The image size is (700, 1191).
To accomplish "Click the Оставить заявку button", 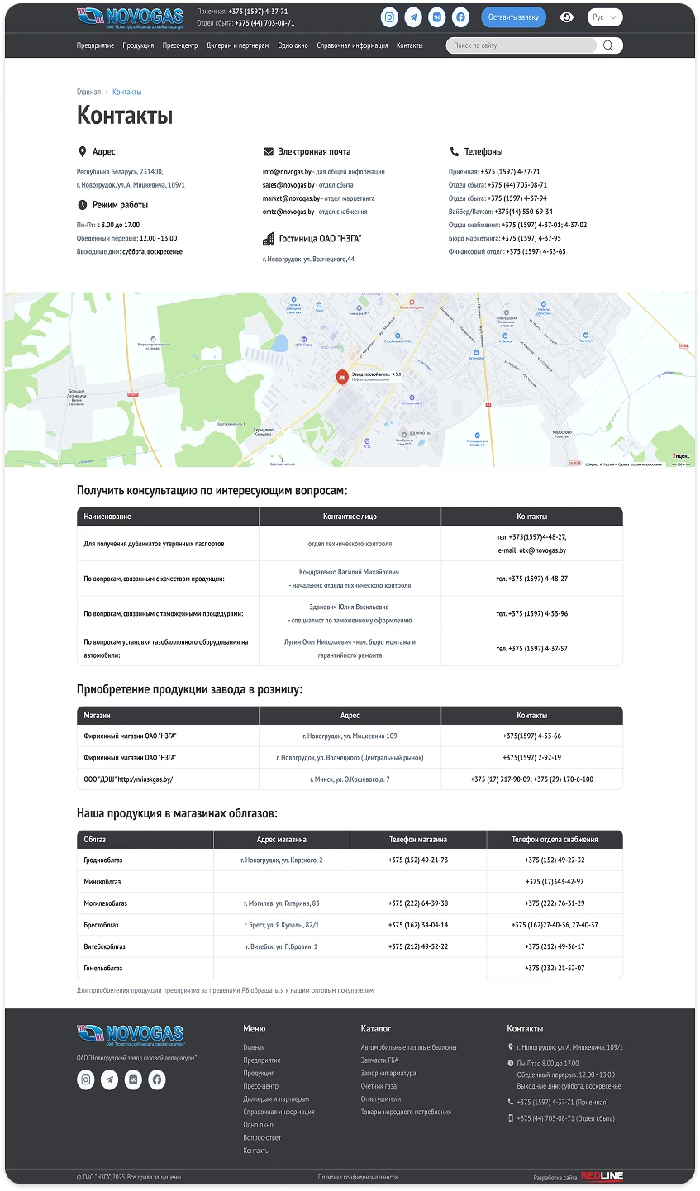I will pos(513,17).
